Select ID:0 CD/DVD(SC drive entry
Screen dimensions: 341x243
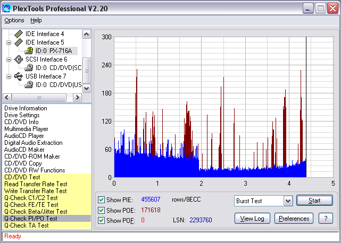tap(59, 68)
